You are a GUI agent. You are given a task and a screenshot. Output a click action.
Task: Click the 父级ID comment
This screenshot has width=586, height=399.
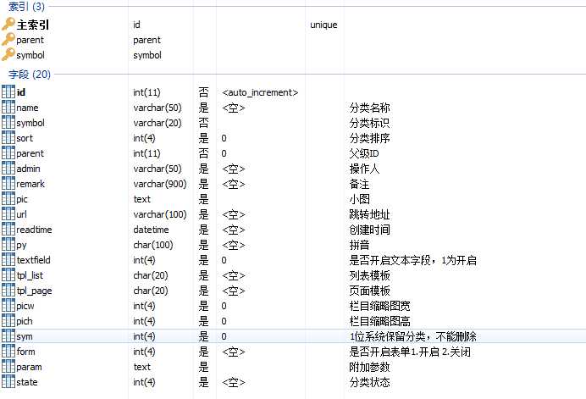tap(364, 153)
